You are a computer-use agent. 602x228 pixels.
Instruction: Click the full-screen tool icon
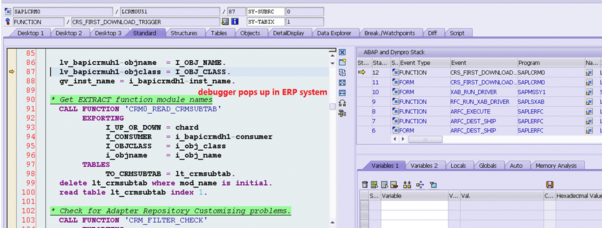pos(342,83)
